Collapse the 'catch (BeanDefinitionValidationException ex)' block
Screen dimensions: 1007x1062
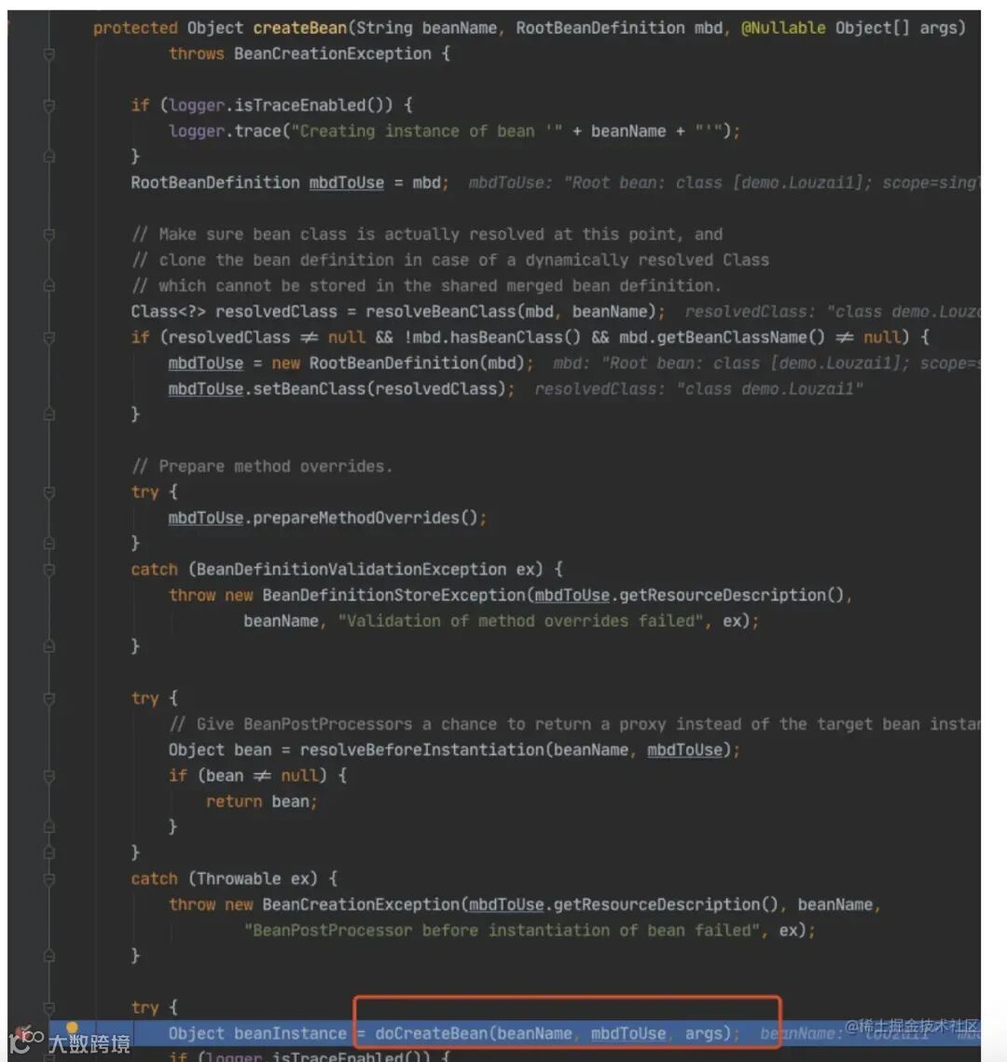pyautogui.click(x=48, y=570)
